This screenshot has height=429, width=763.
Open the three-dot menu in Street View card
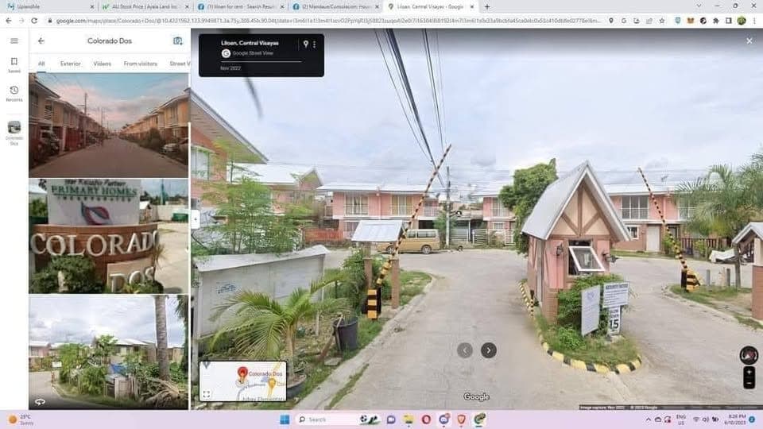[x=315, y=44]
